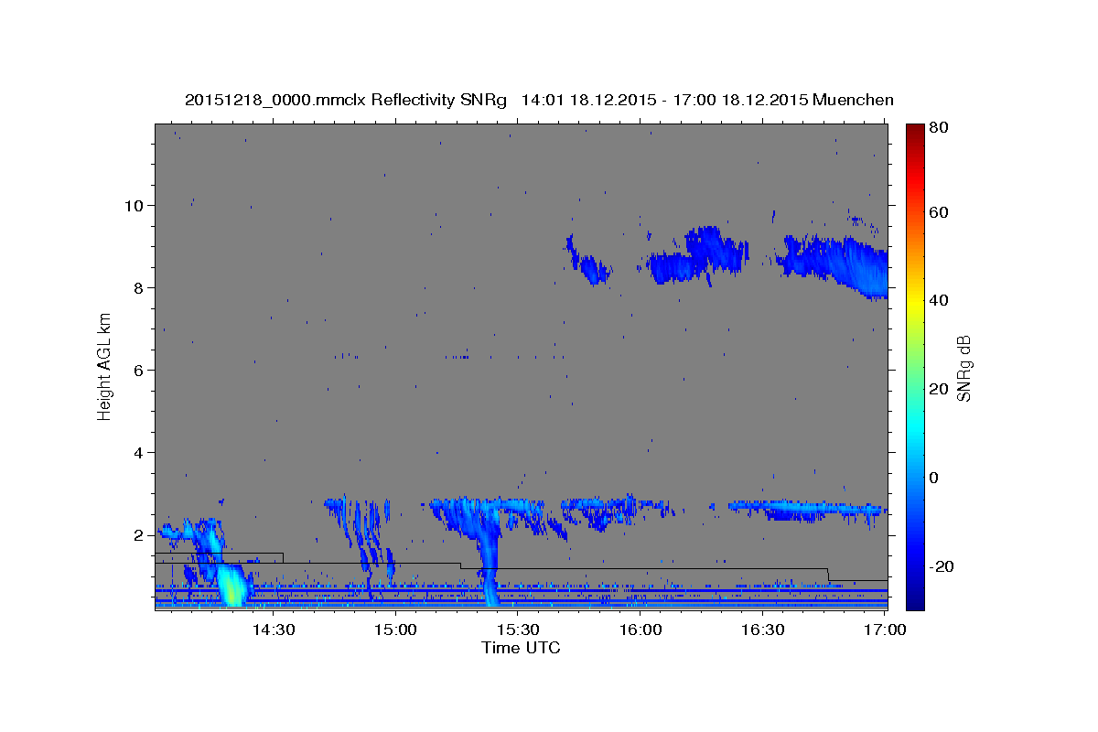
Task: Click the SNRg colorbar gradient
Action: click(915, 367)
